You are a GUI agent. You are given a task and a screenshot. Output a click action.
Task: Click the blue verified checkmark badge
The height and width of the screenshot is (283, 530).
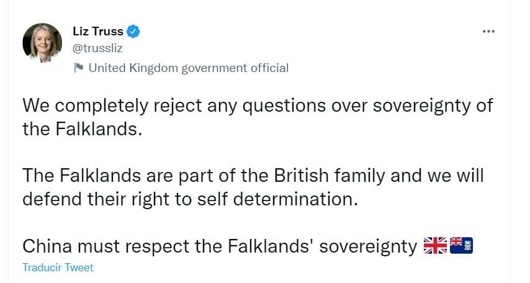pyautogui.click(x=133, y=31)
